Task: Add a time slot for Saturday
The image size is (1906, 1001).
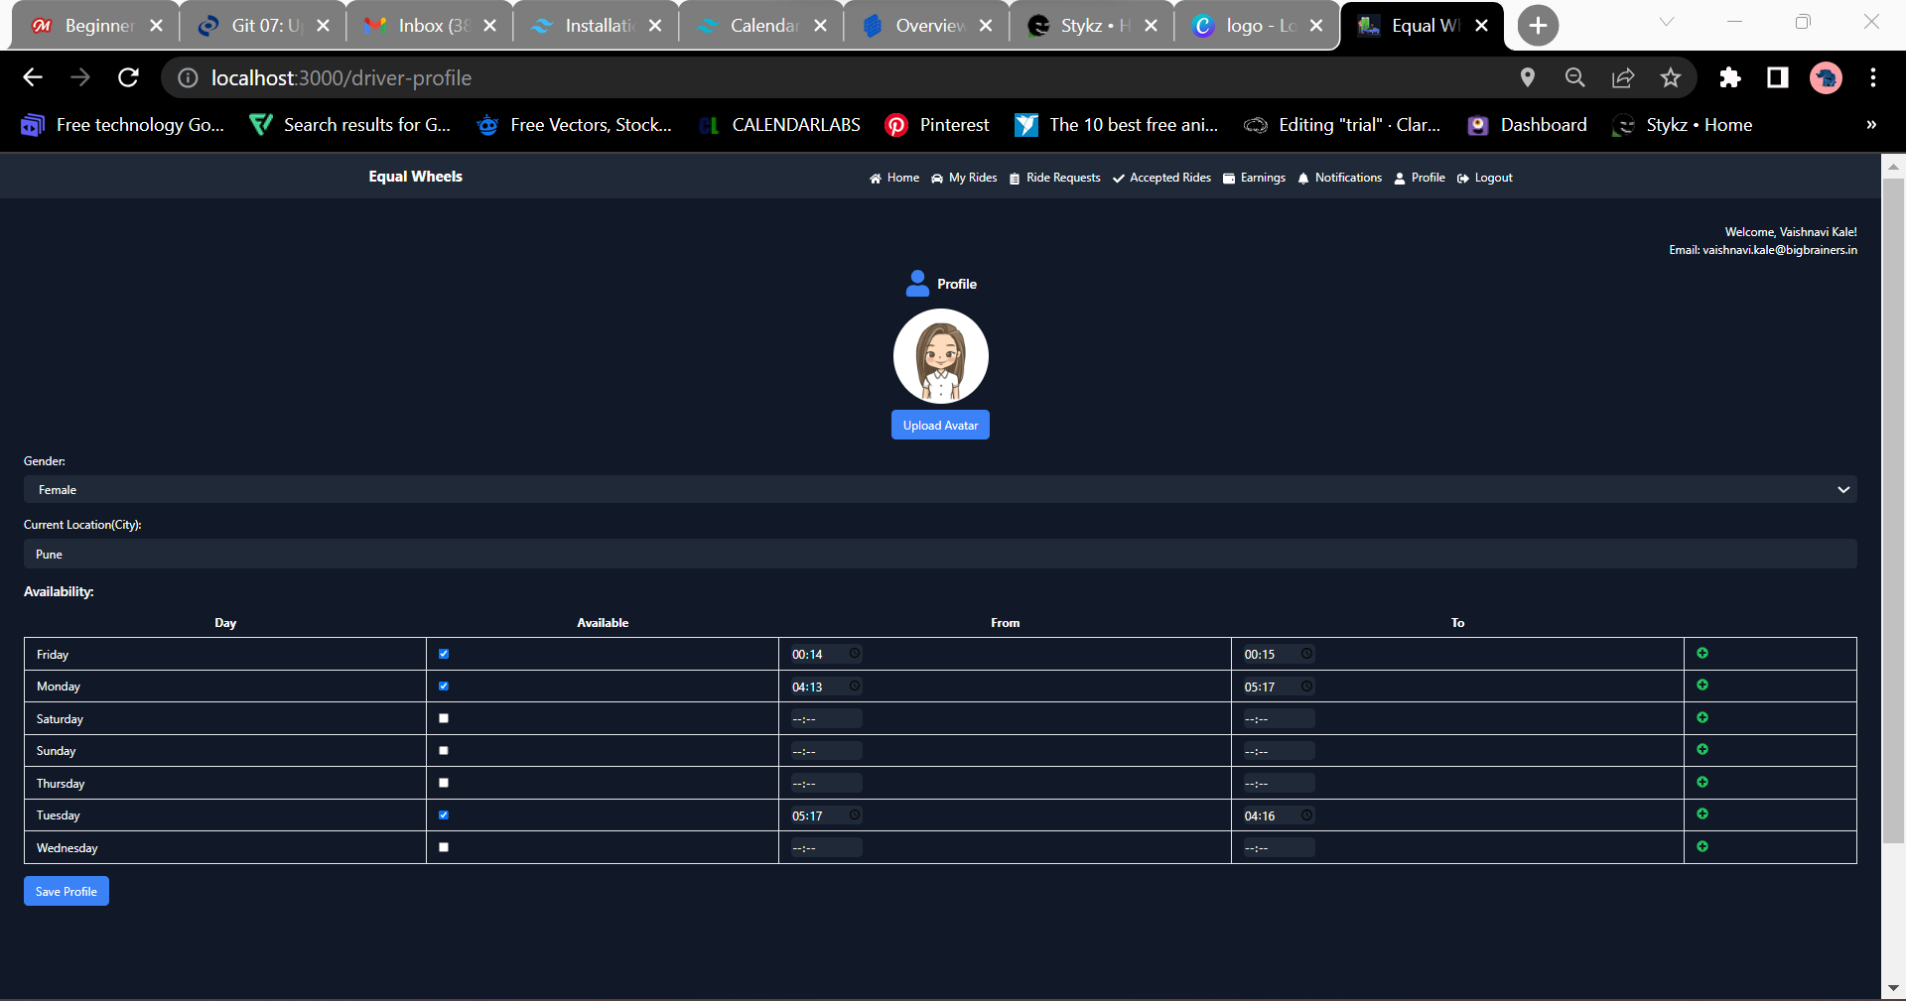Action: click(1702, 717)
